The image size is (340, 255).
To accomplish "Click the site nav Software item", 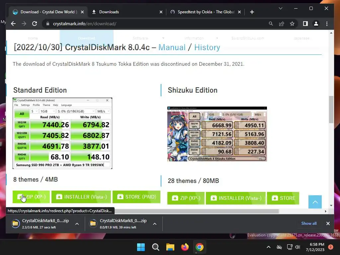I will [x=140, y=38].
